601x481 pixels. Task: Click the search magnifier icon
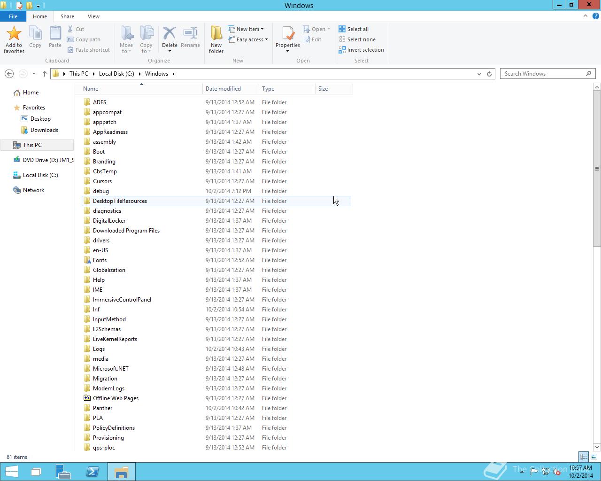coord(588,74)
